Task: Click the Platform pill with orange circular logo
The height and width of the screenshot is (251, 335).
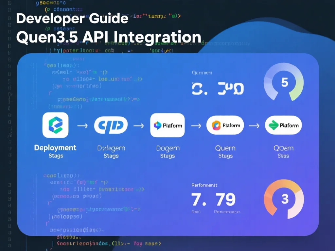Action: pos(225,125)
